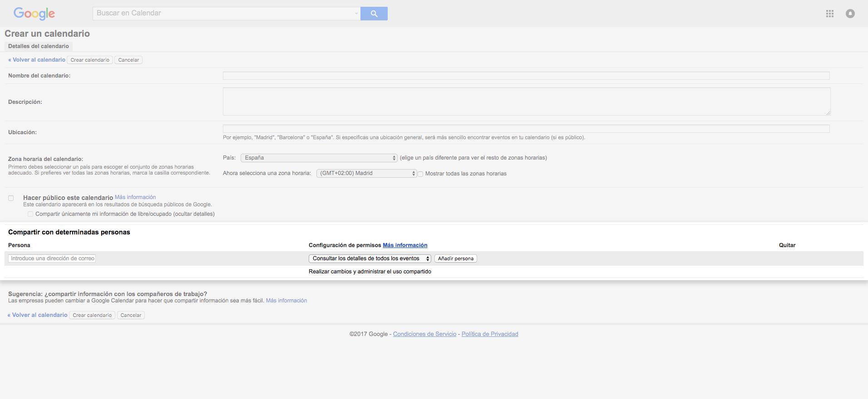Open the País dropdown showing España
The height and width of the screenshot is (399, 868).
[319, 158]
